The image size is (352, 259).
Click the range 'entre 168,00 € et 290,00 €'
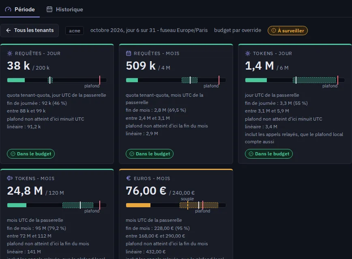tap(155, 236)
